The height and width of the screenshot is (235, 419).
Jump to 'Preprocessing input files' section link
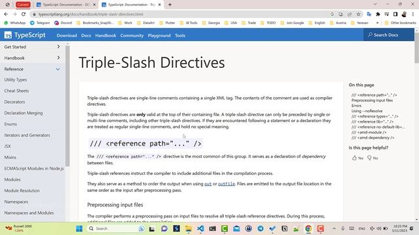click(372, 101)
